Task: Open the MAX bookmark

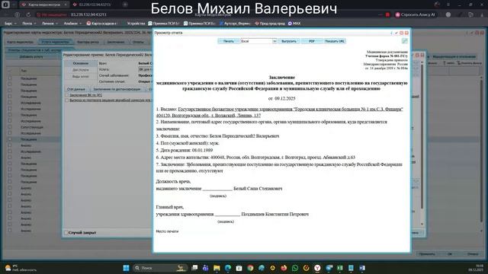Action: click(294, 24)
